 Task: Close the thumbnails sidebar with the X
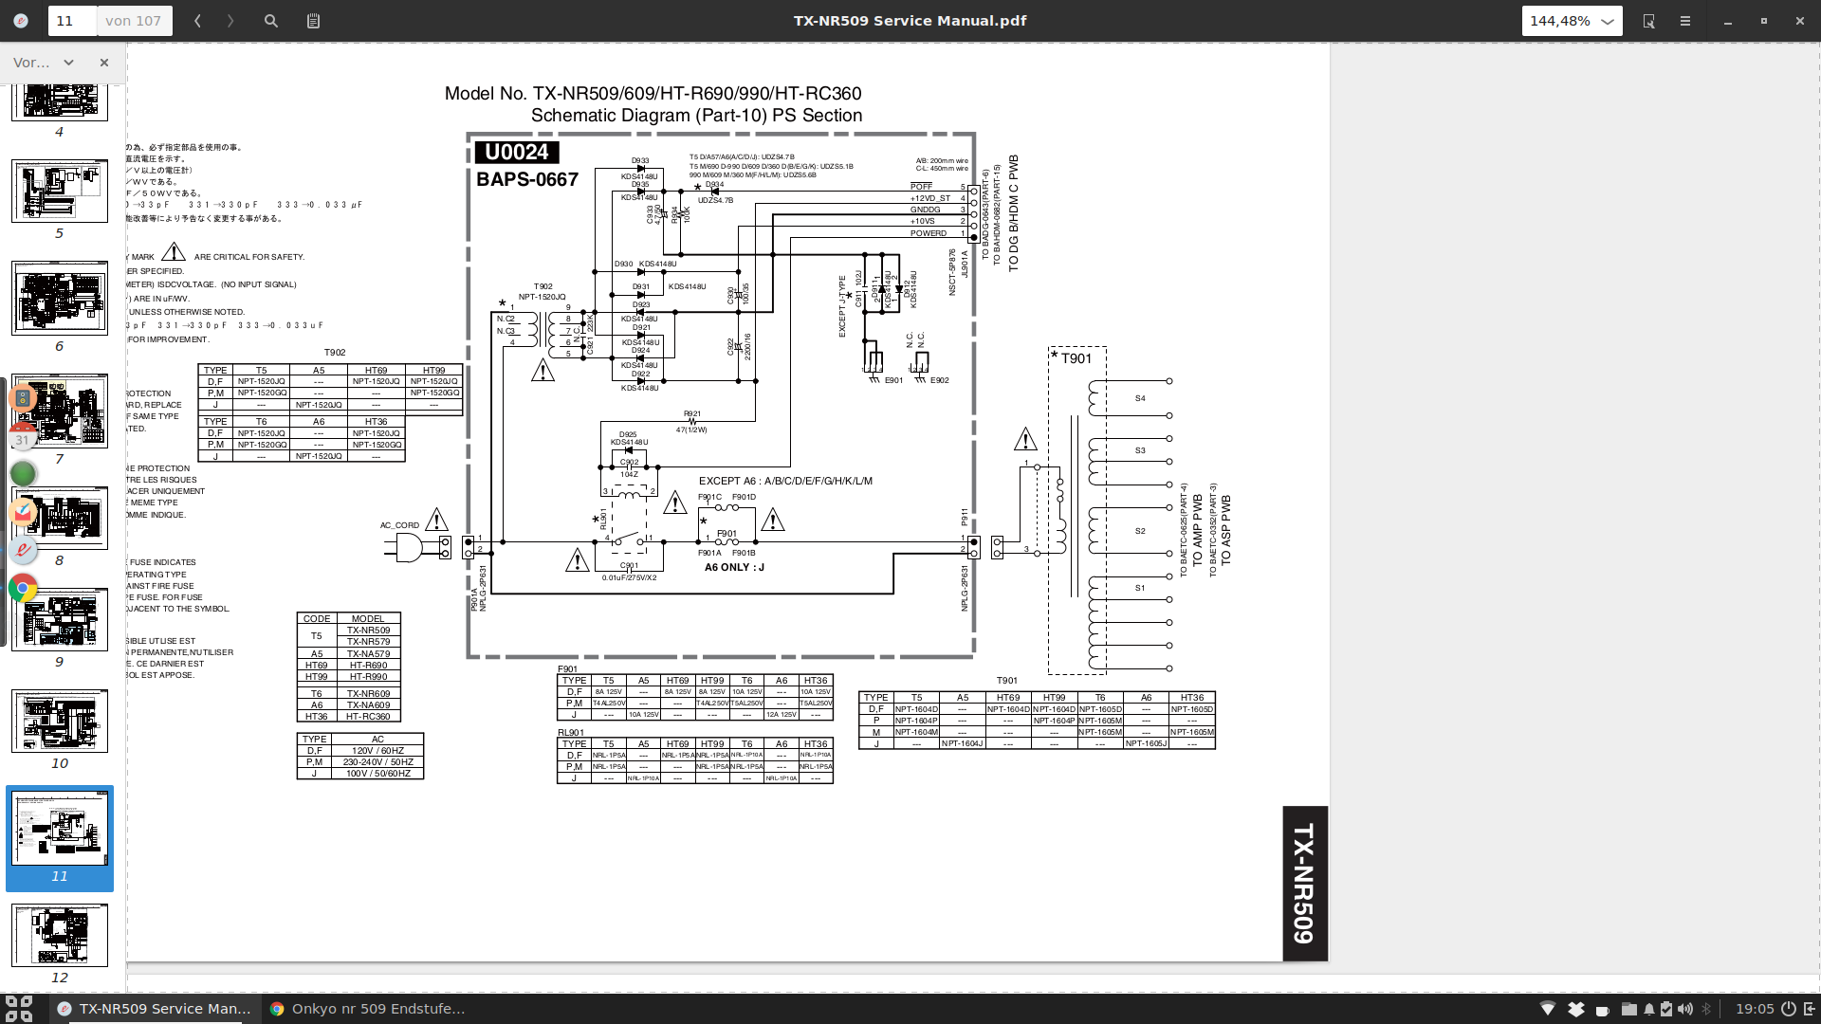[x=104, y=63]
